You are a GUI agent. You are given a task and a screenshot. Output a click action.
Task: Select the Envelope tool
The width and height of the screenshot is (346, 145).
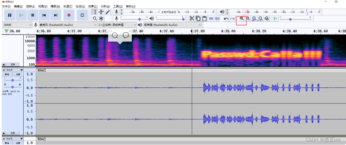pyautogui.click(x=101, y=12)
